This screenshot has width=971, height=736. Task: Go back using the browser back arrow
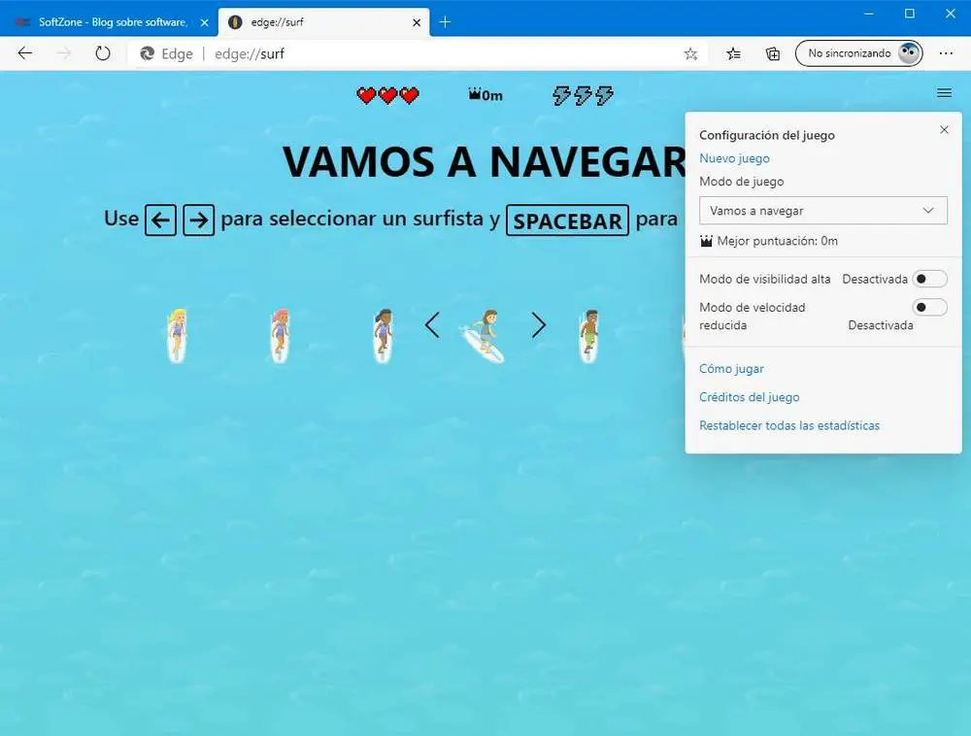25,53
